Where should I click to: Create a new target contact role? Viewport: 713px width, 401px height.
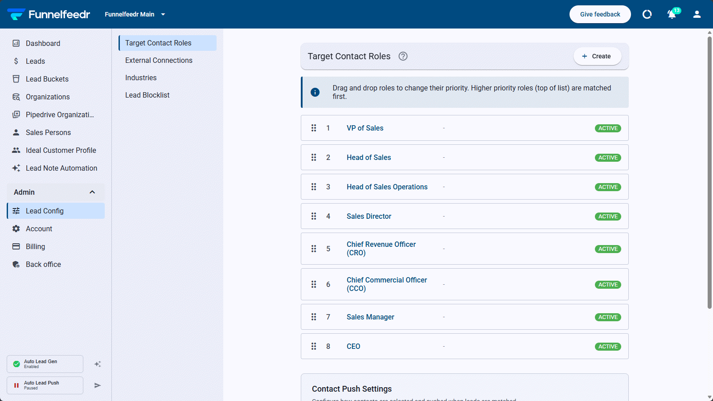click(597, 56)
